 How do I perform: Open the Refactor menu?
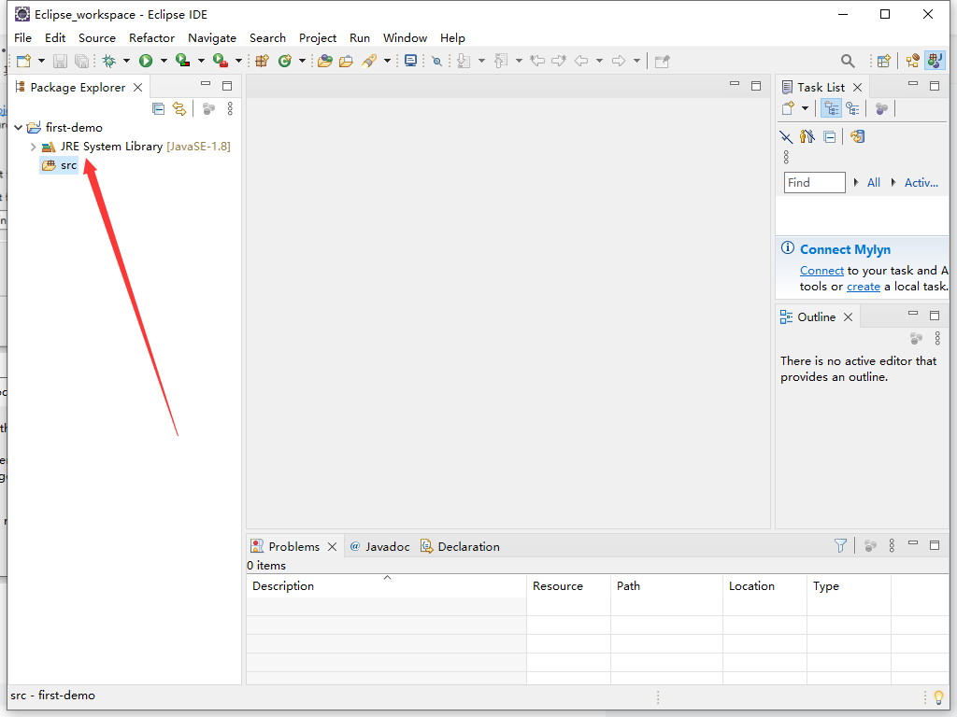(x=152, y=37)
